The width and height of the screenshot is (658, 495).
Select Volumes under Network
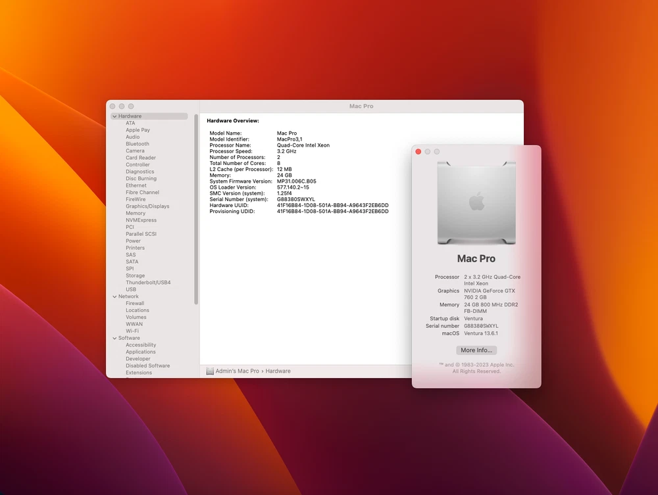136,317
